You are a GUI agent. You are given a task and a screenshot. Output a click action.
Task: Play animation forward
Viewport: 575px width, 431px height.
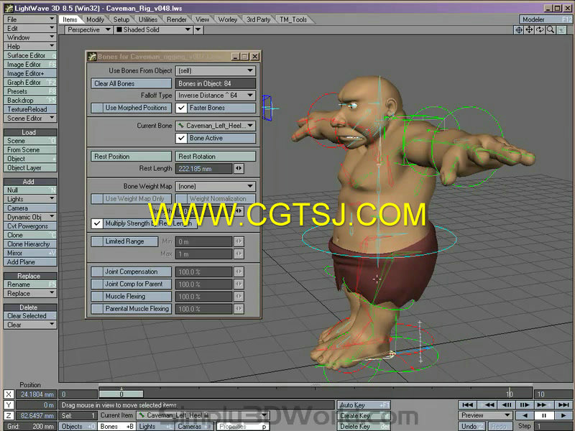click(563, 416)
